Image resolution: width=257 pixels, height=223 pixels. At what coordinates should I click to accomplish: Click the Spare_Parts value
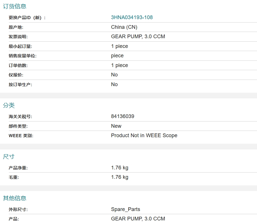pyautogui.click(x=125, y=209)
